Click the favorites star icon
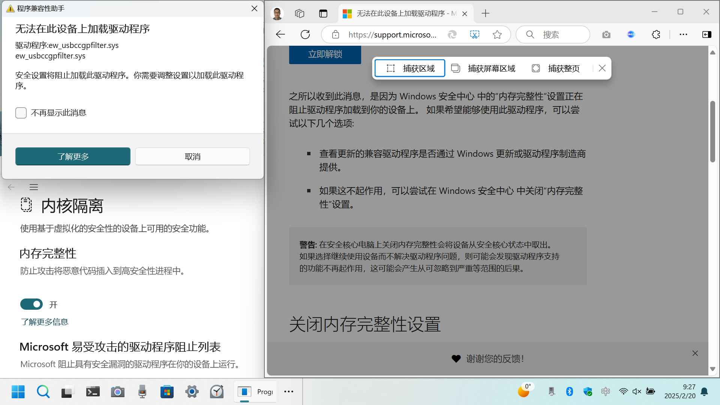This screenshot has width=720, height=405. click(x=497, y=34)
